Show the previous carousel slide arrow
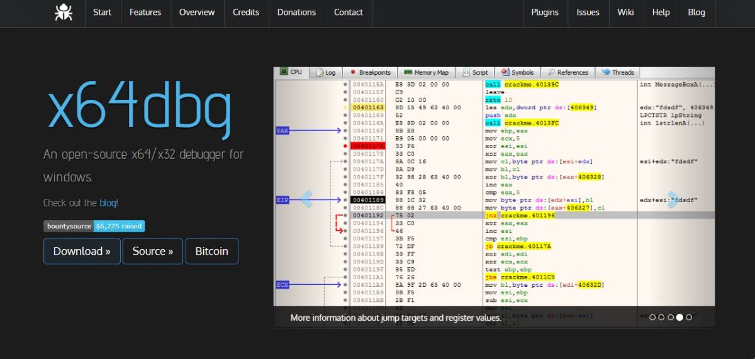 pyautogui.click(x=306, y=200)
